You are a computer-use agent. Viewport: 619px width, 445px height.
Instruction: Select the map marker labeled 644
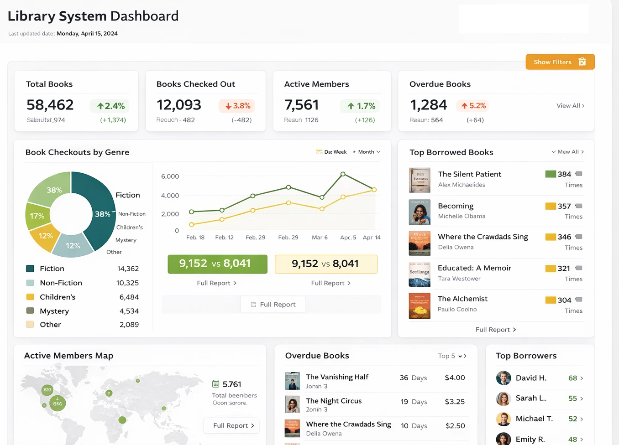click(x=57, y=404)
